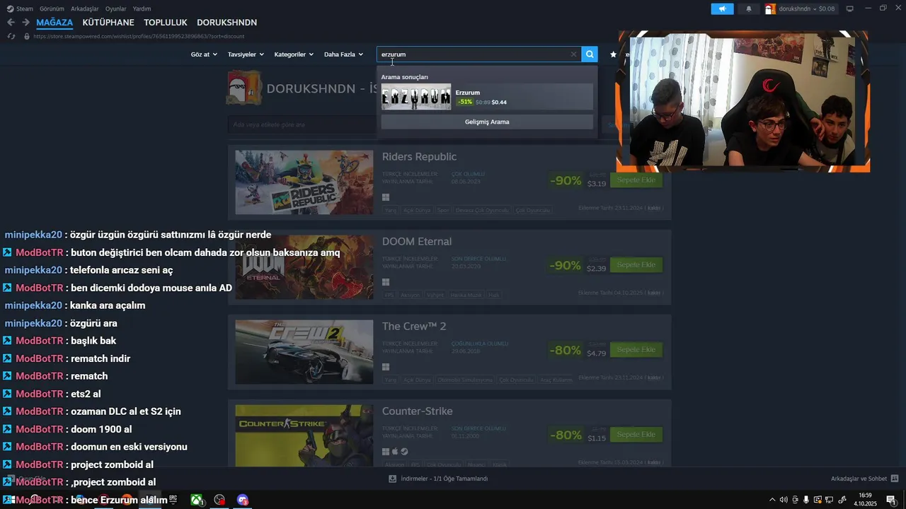Click the friends chat icon
Viewport: 906px width, 509px height.
tap(895, 479)
